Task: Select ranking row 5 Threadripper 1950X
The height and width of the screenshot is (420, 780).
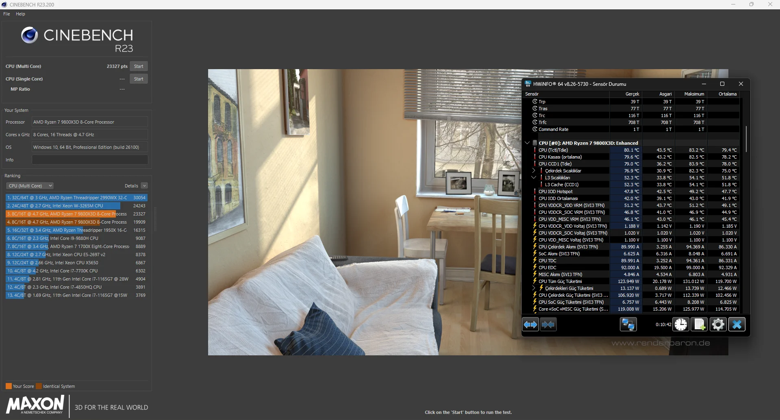Action: 76,230
